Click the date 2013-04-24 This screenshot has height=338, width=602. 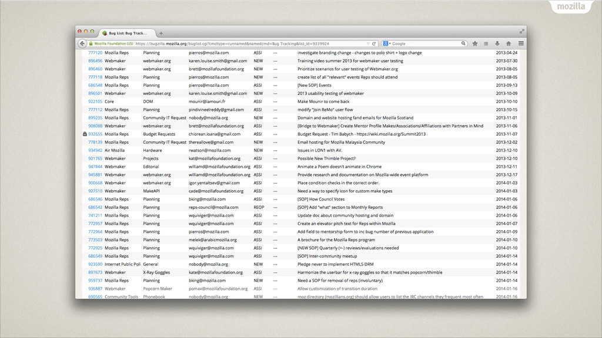pyautogui.click(x=506, y=53)
